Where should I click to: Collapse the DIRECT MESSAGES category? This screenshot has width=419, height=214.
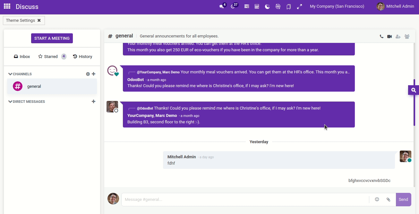[x=27, y=102]
